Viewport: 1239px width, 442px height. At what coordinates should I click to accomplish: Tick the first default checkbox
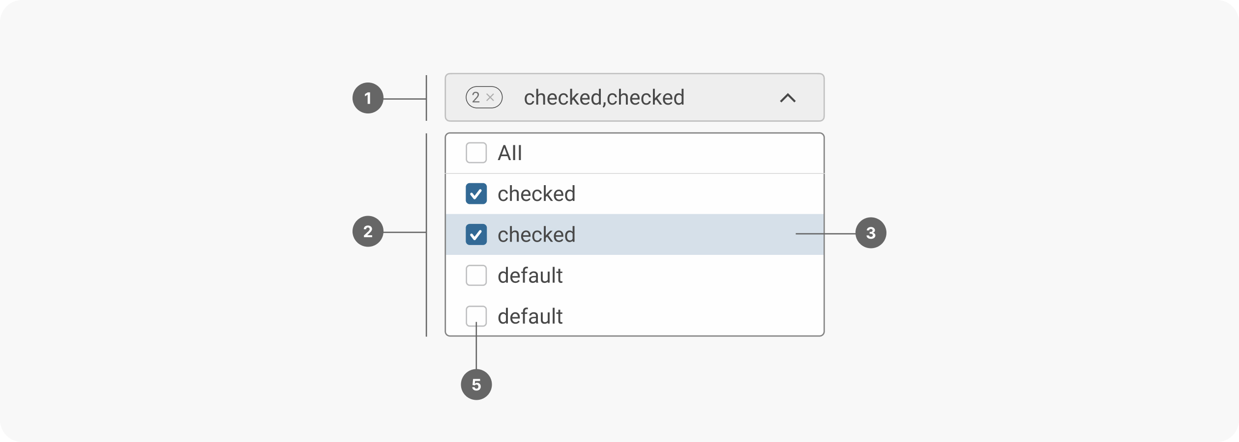pos(476,276)
